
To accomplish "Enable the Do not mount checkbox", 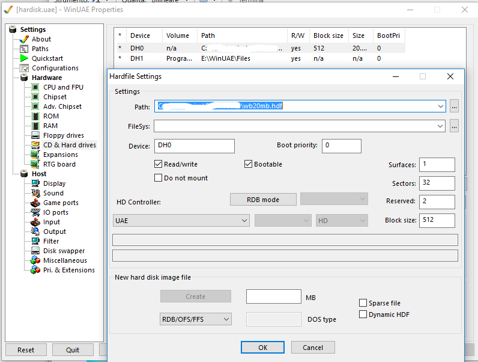I will coord(158,178).
